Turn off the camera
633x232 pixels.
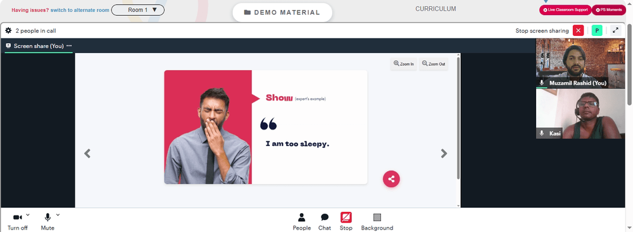click(17, 221)
